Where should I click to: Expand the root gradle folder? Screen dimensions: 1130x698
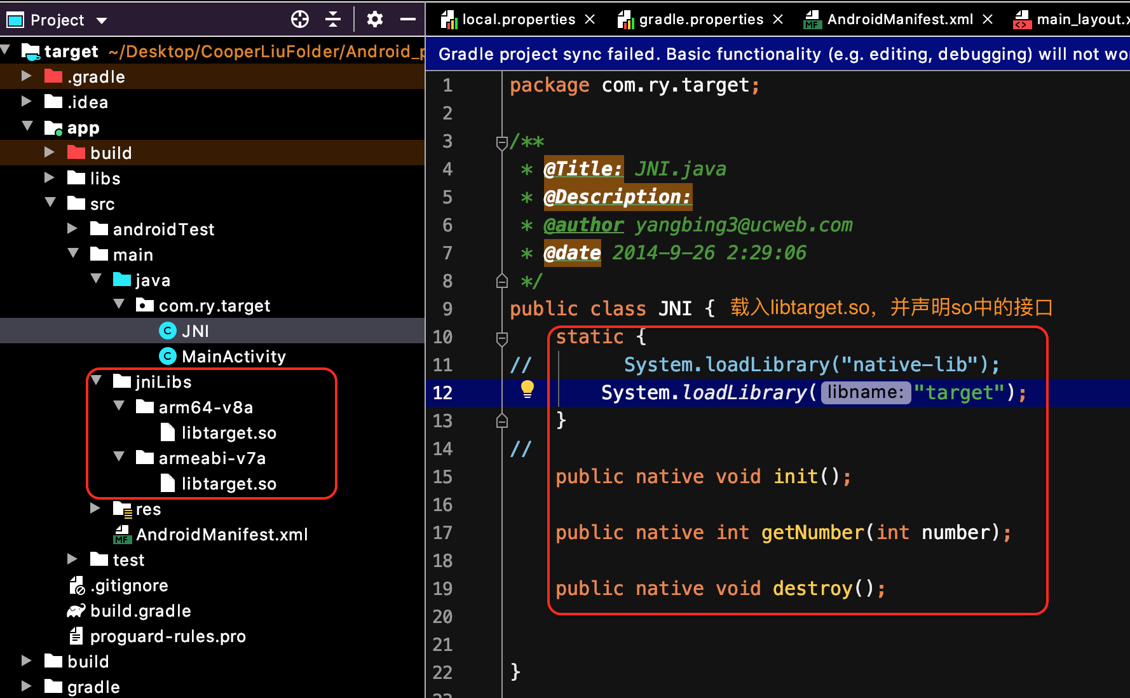point(26,686)
